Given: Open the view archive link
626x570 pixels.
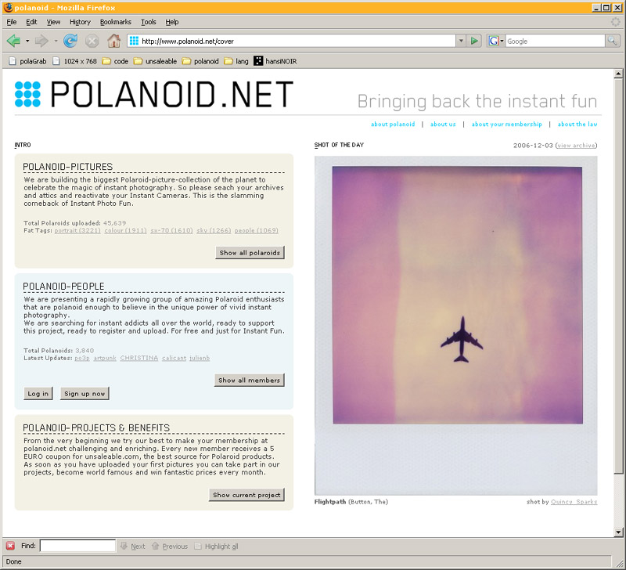Looking at the screenshot, I should click(576, 146).
